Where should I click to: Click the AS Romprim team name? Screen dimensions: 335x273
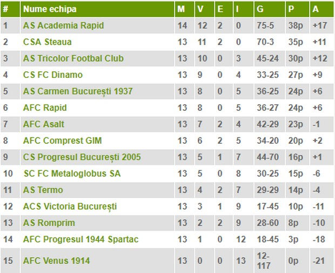pyautogui.click(x=49, y=223)
